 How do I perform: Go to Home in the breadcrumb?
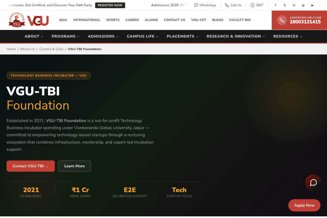click(11, 49)
